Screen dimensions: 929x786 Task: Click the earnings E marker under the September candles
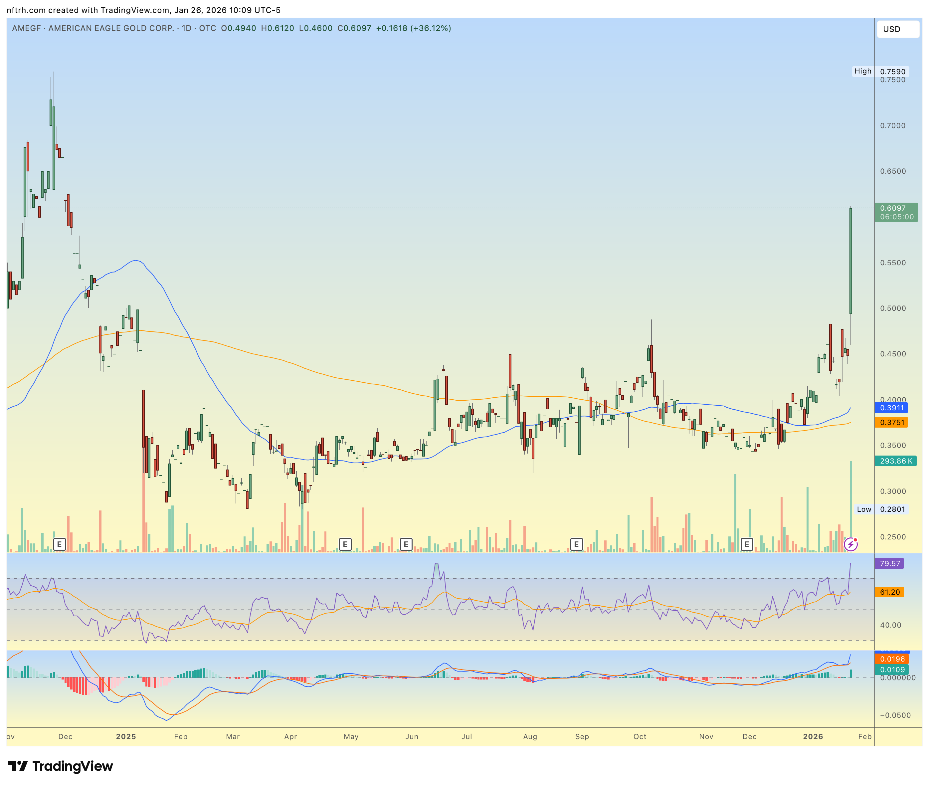point(576,544)
